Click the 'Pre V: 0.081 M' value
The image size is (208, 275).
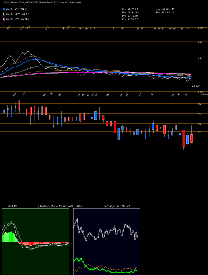click(x=165, y=12)
